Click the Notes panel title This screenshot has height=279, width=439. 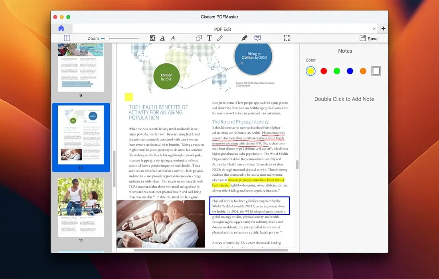345,51
